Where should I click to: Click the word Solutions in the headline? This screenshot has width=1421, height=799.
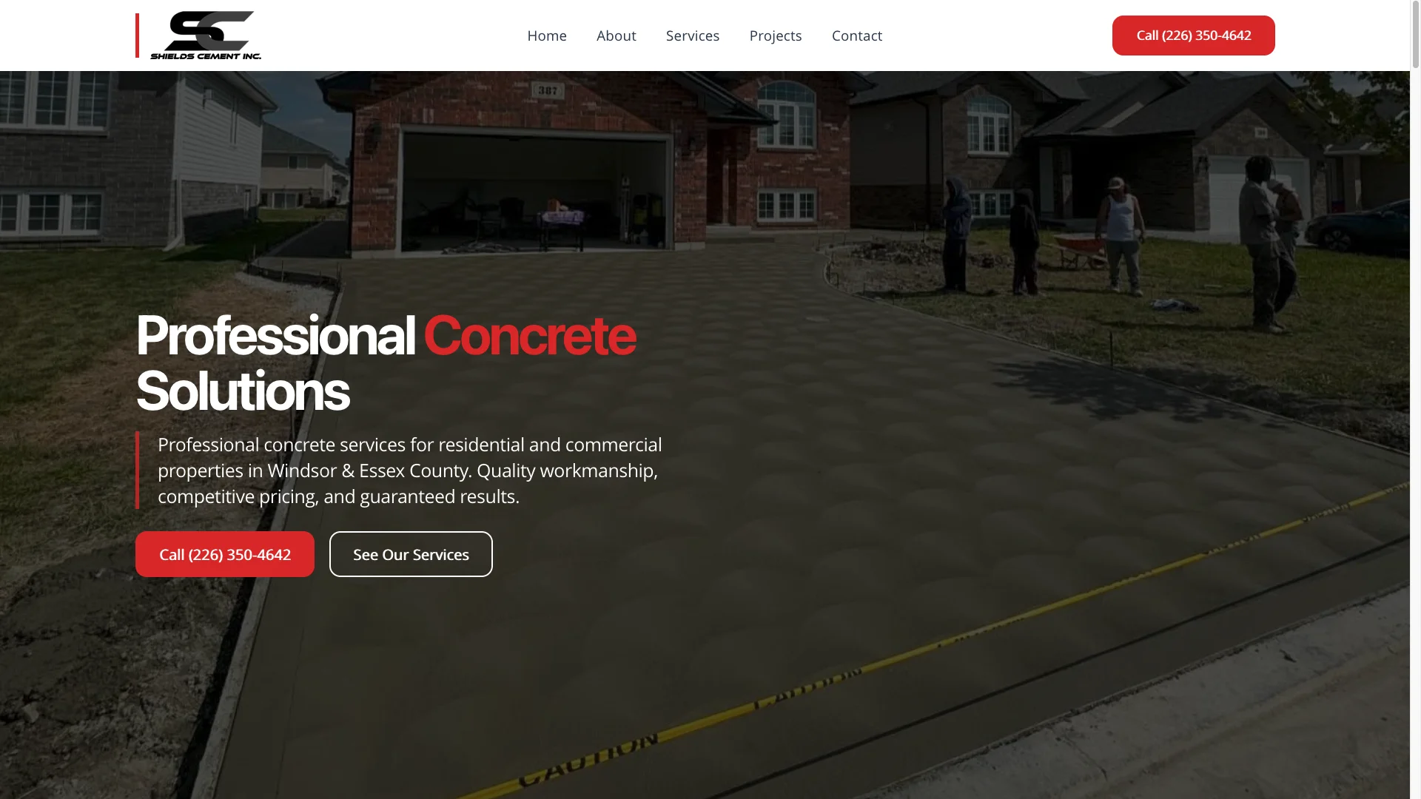tap(242, 391)
